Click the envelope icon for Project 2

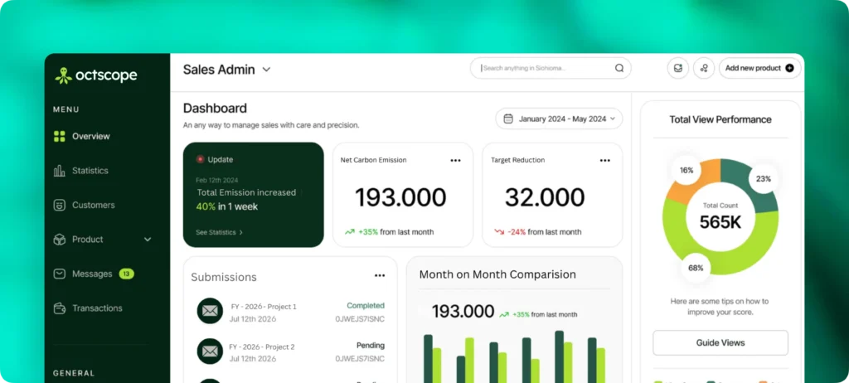pyautogui.click(x=210, y=351)
